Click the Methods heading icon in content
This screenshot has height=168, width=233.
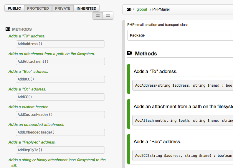tap(129, 53)
